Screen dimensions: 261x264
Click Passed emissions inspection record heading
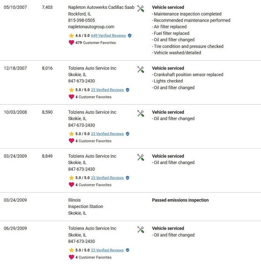pyautogui.click(x=180, y=200)
